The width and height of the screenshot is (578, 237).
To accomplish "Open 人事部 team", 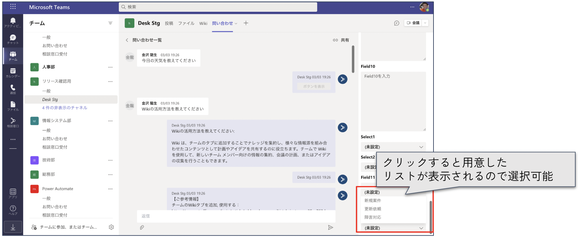I will 48,67.
